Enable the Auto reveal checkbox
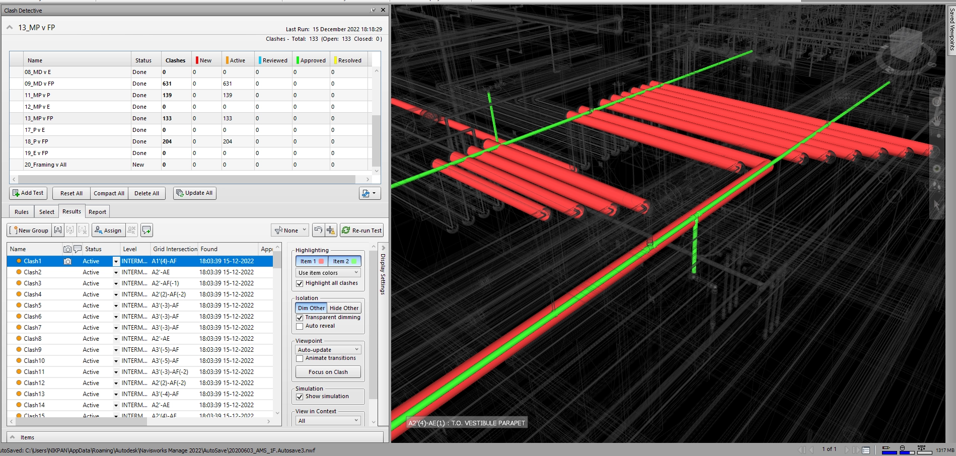Screen dimensions: 956x456 click(300, 326)
